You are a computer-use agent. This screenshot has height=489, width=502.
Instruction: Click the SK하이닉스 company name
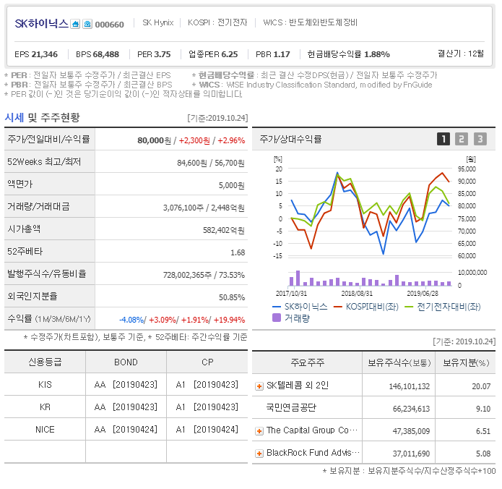pos(41,24)
